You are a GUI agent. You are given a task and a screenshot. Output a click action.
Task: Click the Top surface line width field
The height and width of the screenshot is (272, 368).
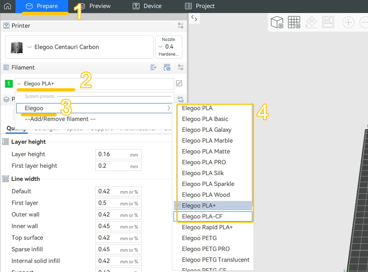118,238
